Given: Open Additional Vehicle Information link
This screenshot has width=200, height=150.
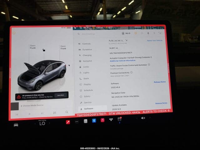Looking at the screenshot, I should click(123, 61).
